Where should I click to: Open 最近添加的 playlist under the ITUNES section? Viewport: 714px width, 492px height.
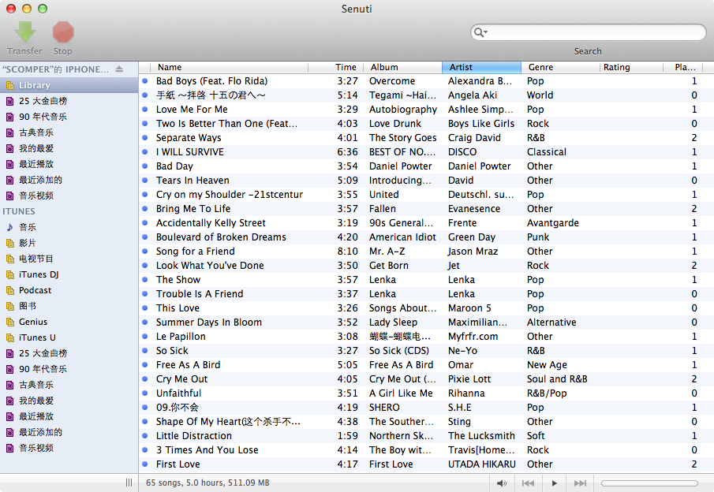69,432
